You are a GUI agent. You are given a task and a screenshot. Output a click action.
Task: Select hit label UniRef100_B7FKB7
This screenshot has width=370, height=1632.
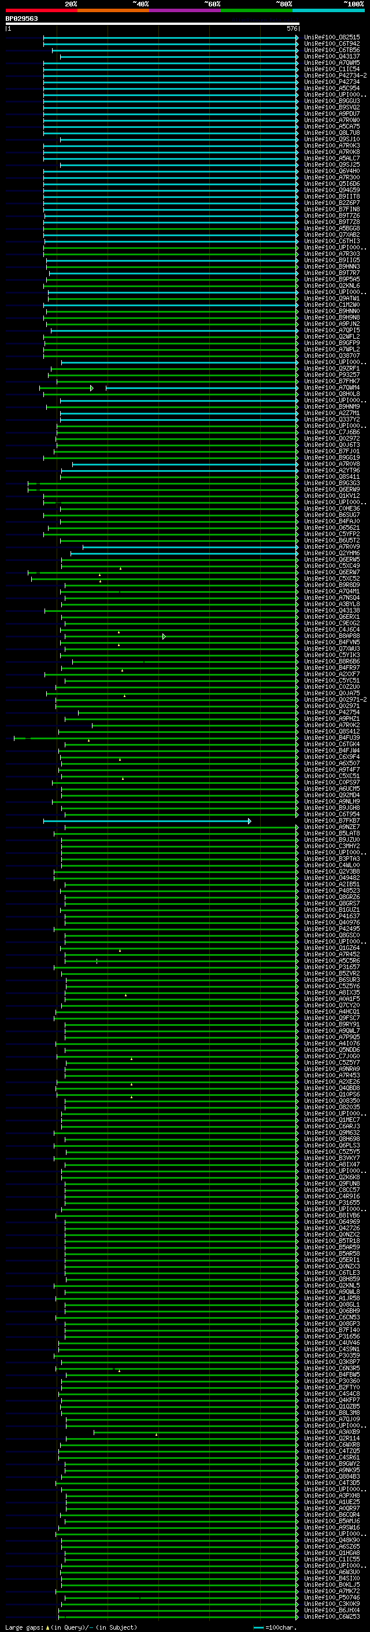pos(332,821)
